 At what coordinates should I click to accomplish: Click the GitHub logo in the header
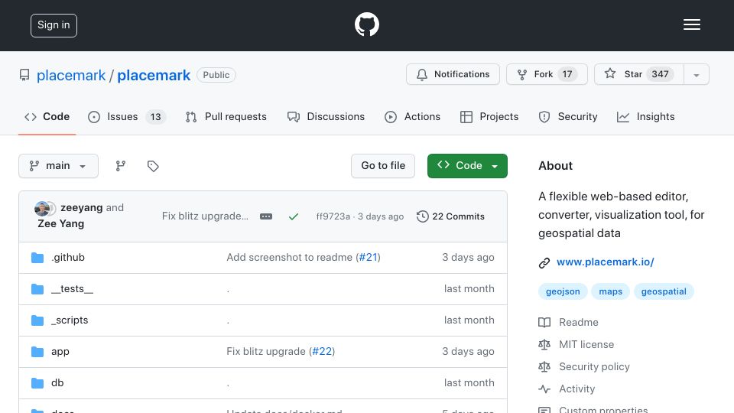366,24
